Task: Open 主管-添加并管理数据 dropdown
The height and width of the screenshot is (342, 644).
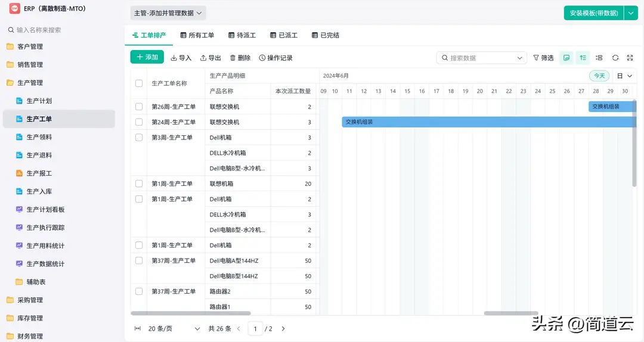Action: click(168, 13)
